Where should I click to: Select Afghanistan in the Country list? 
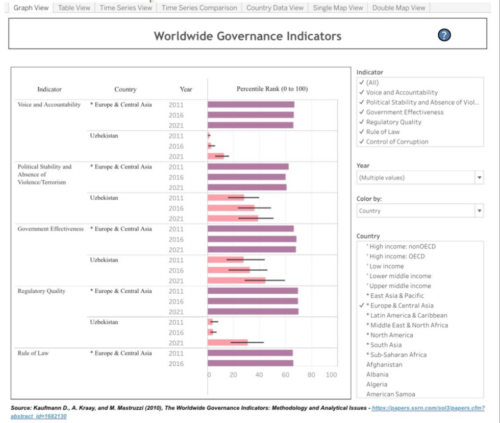(384, 365)
